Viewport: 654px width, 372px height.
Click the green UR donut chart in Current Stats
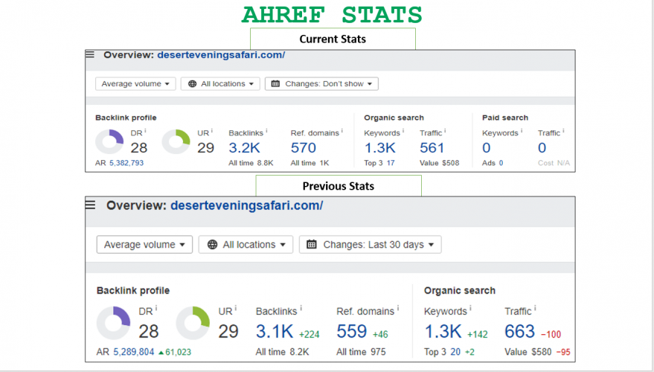(x=176, y=142)
